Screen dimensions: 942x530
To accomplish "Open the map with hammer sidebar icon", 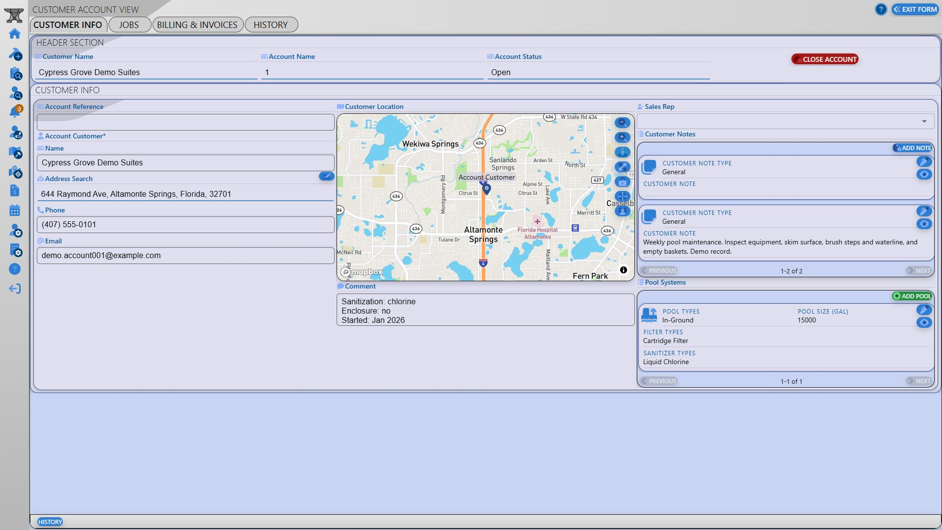I will pos(15,152).
